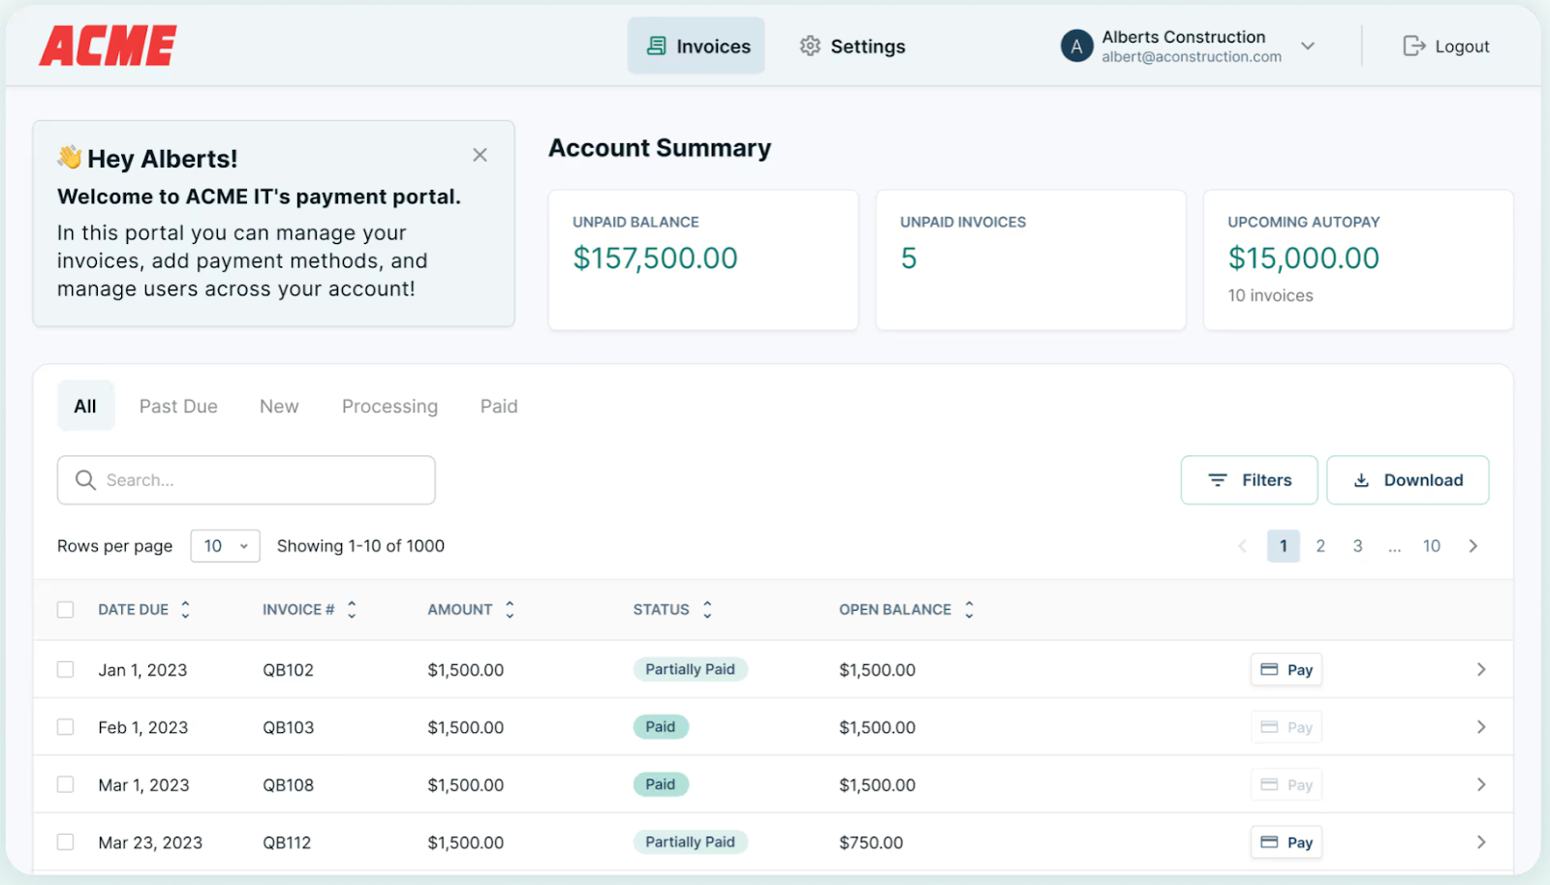Click the Unpaid Invoices card value 5

(x=909, y=259)
